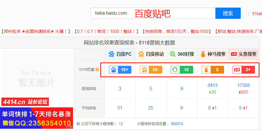Select the 360好搜 column header
This screenshot has height=131, width=262.
[x=182, y=54]
